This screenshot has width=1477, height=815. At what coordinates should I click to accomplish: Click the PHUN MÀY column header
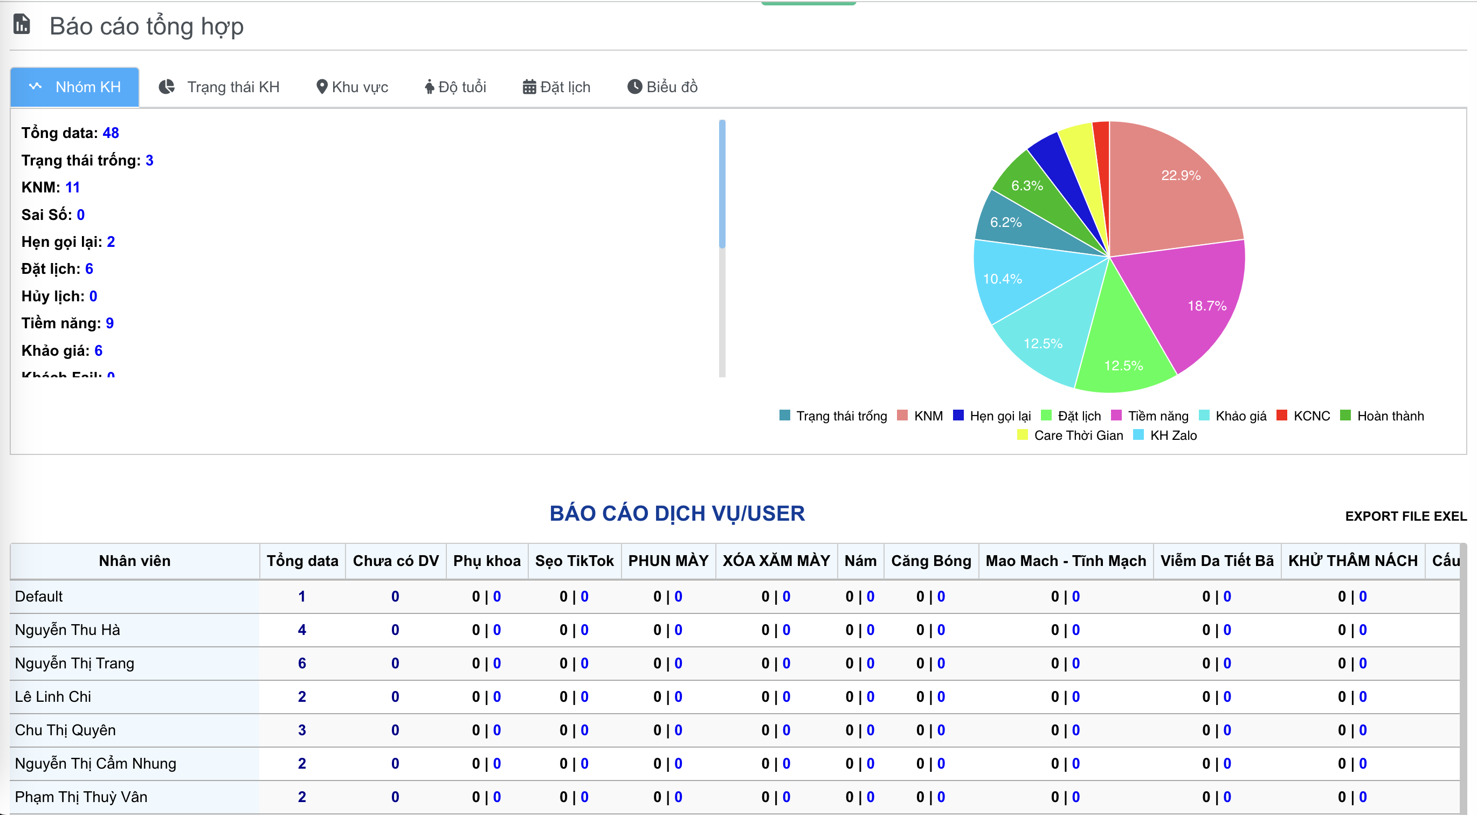(x=668, y=561)
